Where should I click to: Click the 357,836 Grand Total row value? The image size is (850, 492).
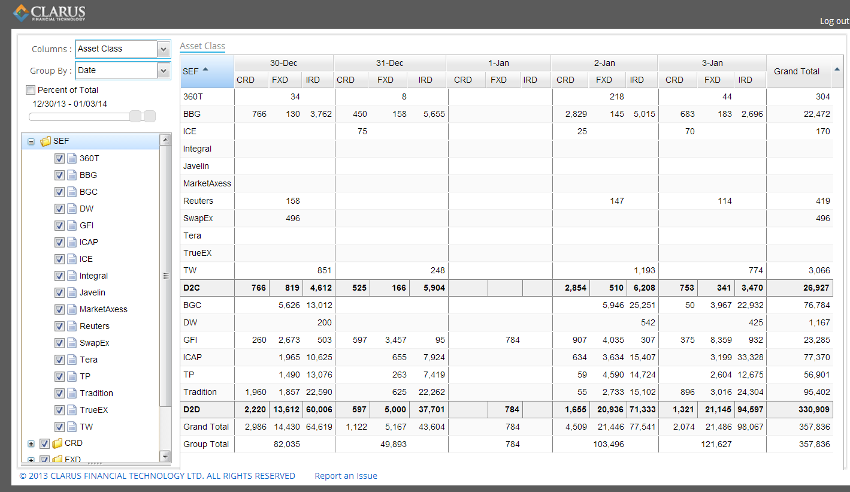coord(815,427)
